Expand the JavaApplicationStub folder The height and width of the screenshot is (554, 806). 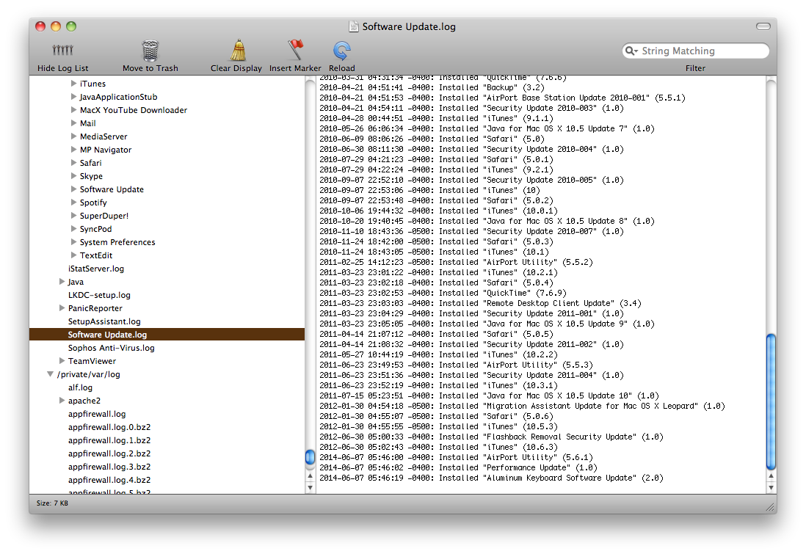coord(73,97)
